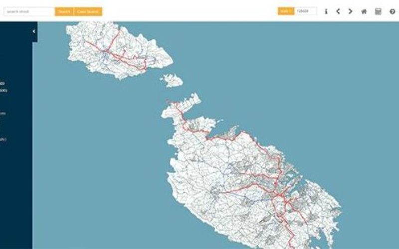Open the information (i) tool
The width and height of the screenshot is (399, 249).
(326, 11)
